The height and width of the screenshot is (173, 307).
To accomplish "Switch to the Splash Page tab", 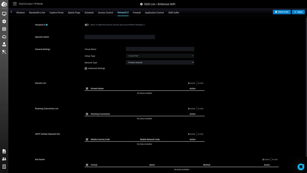I will [x=74, y=13].
